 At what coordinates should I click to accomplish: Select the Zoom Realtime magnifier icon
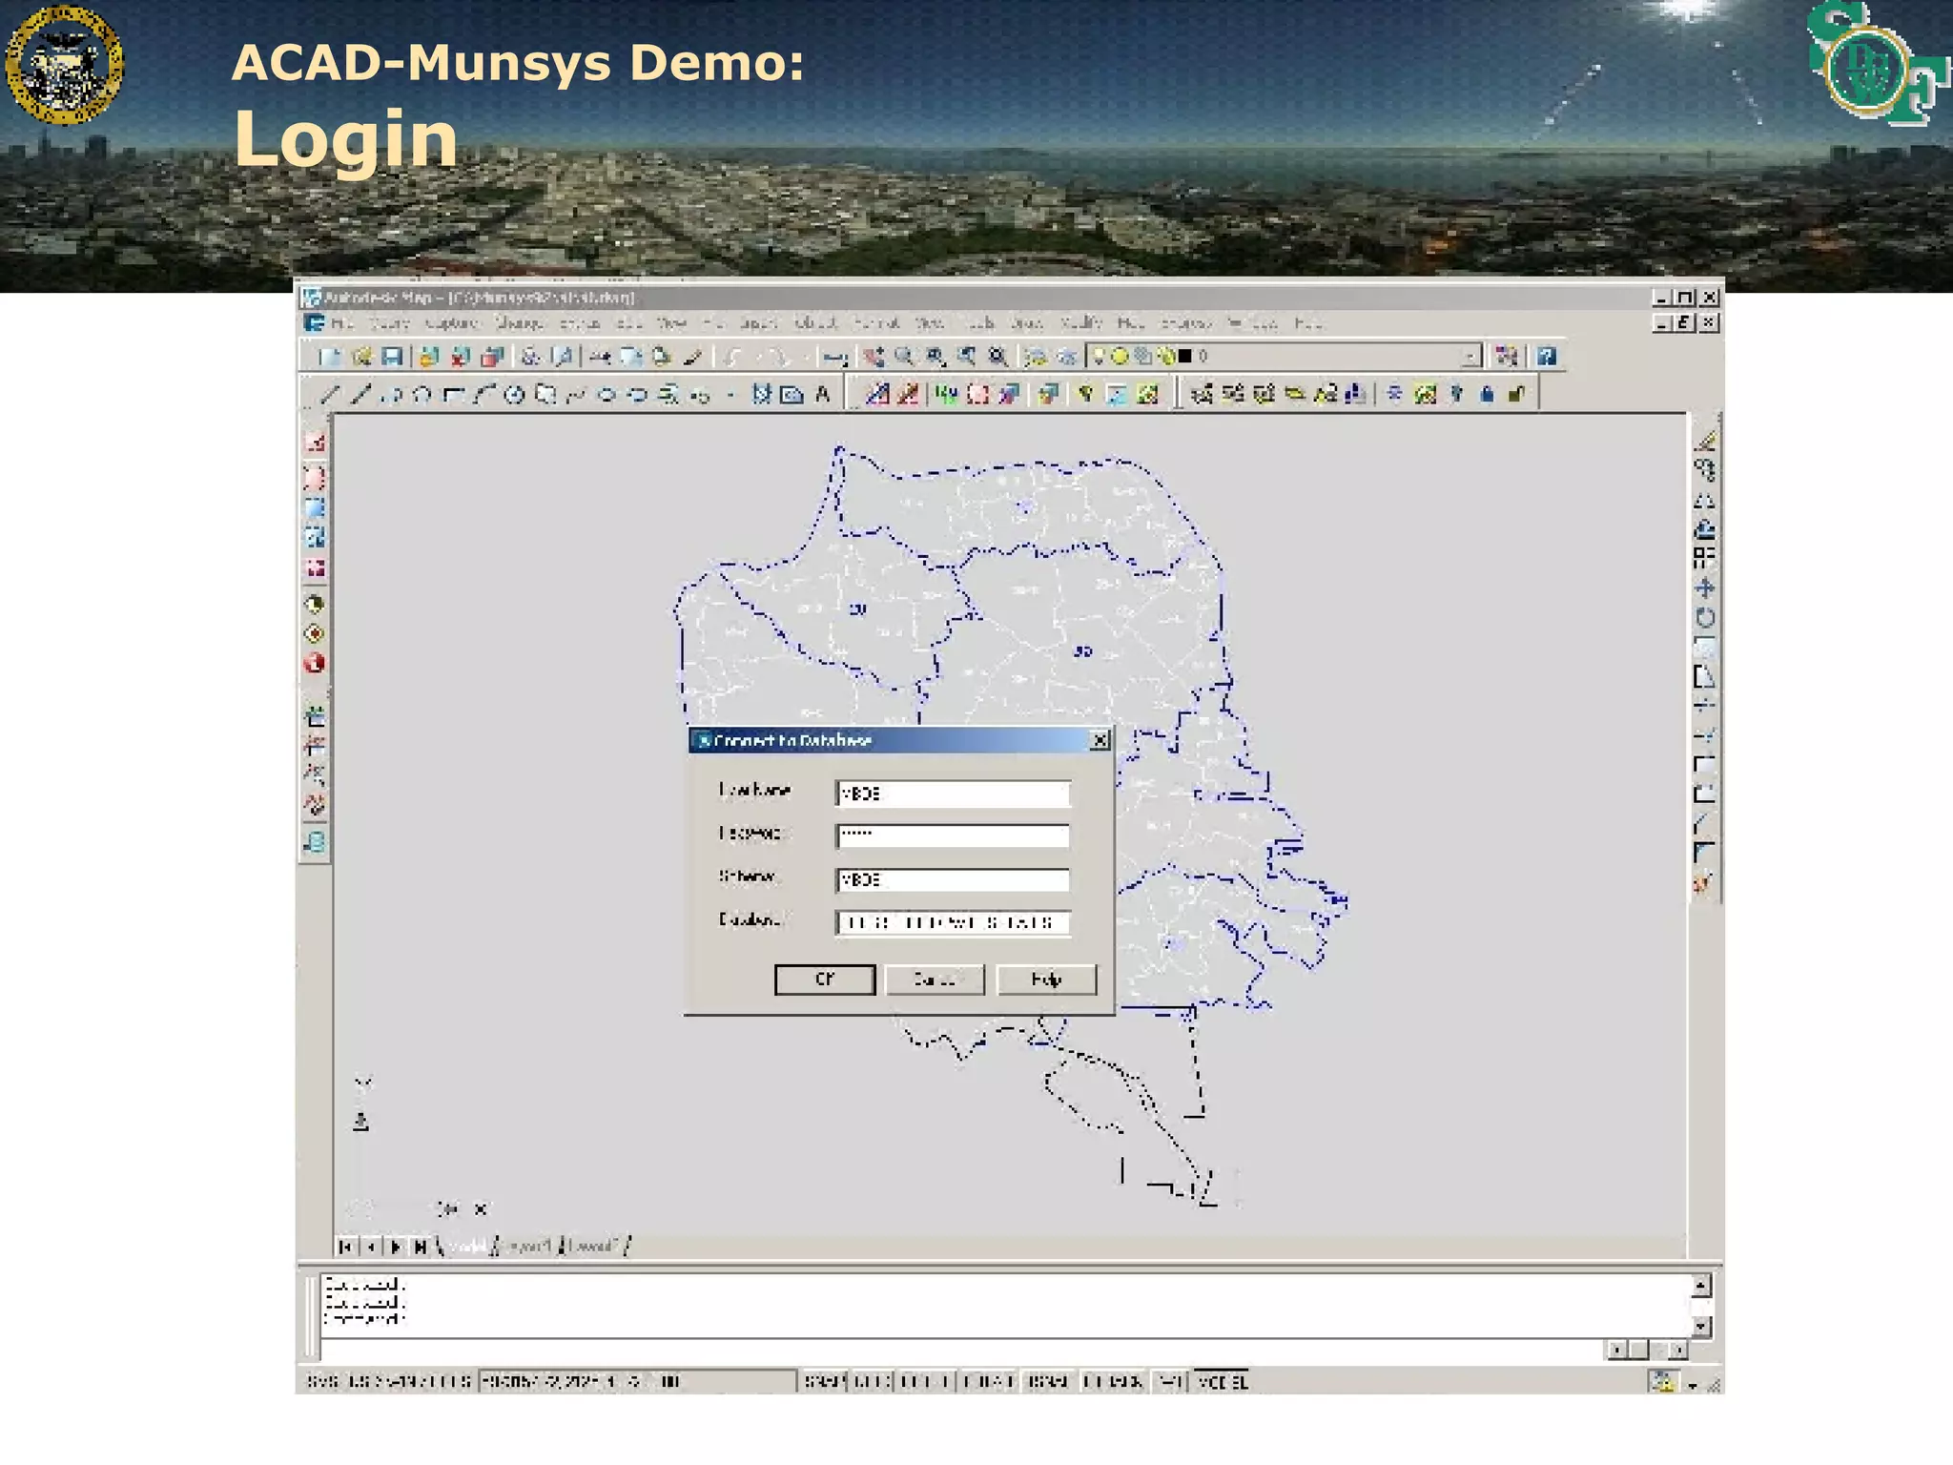(904, 357)
